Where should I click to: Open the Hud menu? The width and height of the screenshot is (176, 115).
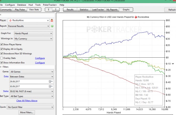click(x=30, y=5)
